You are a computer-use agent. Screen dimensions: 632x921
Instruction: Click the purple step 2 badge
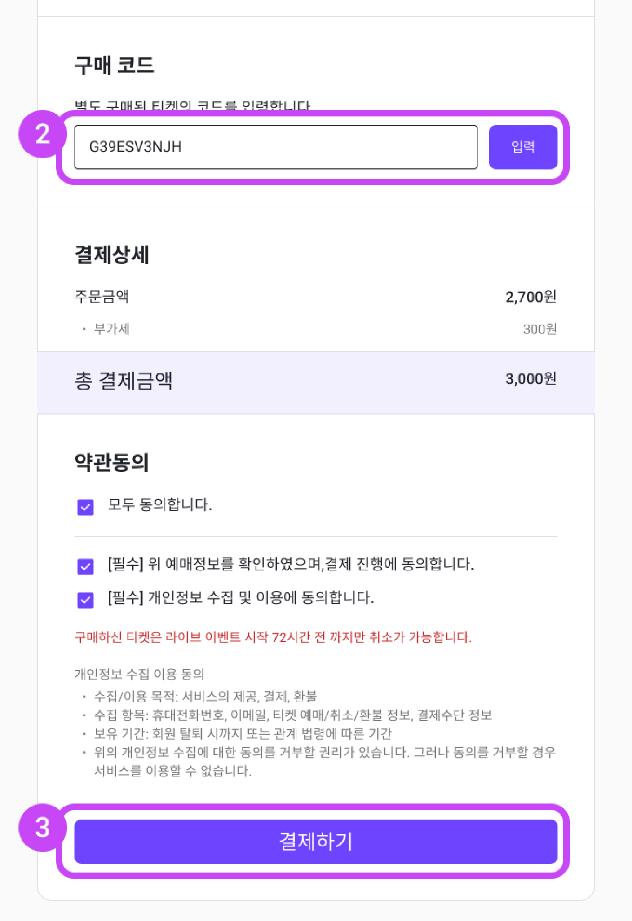[x=43, y=134]
